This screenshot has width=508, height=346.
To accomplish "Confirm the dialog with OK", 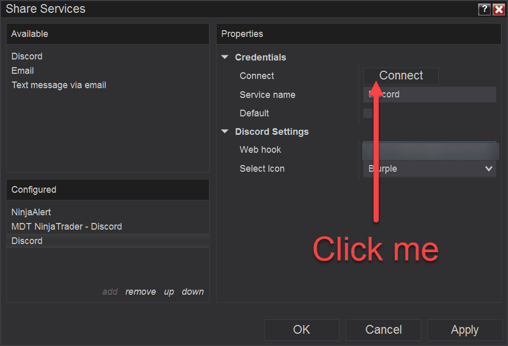I will tap(302, 330).
